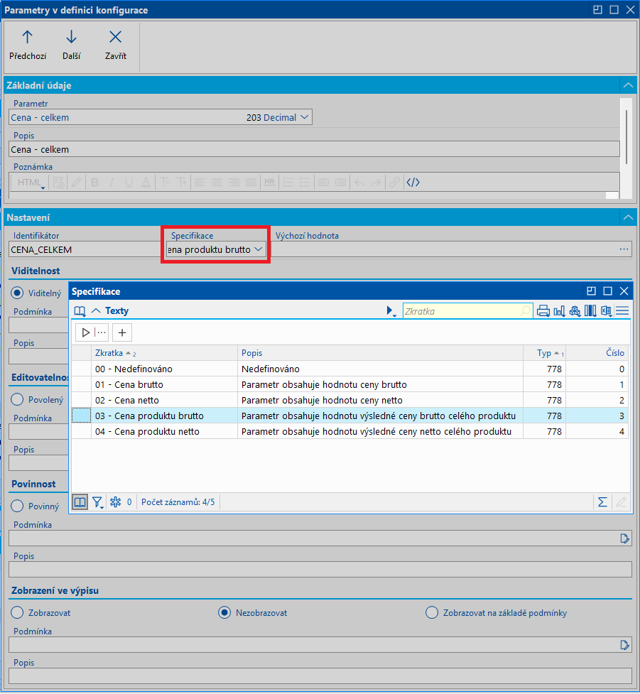Select row 01 - Cena brutto
640x694 pixels.
tap(349, 384)
